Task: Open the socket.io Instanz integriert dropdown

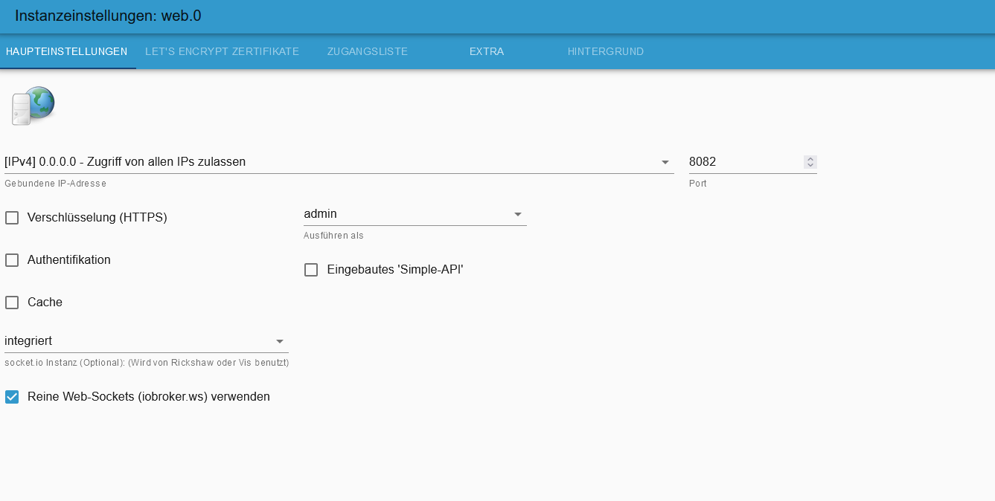Action: pos(280,341)
